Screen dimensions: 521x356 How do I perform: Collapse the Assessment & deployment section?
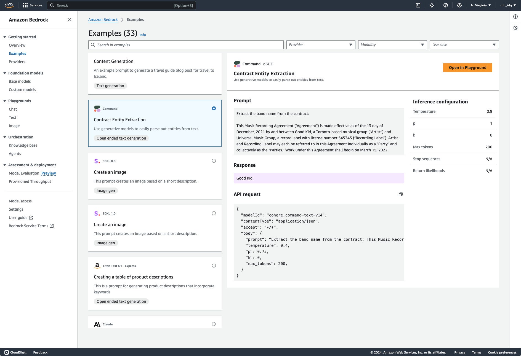coord(5,165)
